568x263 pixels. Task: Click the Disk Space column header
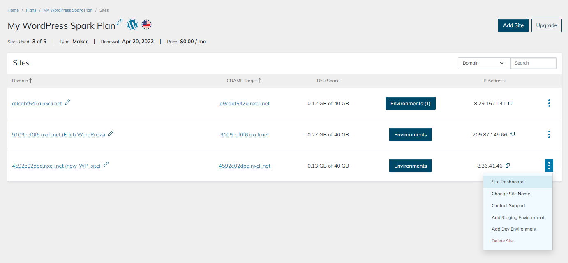click(328, 81)
